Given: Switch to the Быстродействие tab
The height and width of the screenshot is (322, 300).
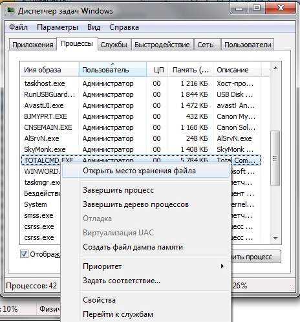Looking at the screenshot, I should click(x=162, y=45).
